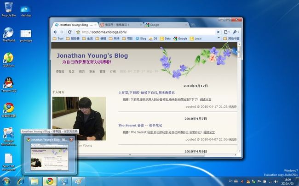The image size is (299, 186).
Task: Click the Jonathan Young's Blog title
Action: click(92, 56)
